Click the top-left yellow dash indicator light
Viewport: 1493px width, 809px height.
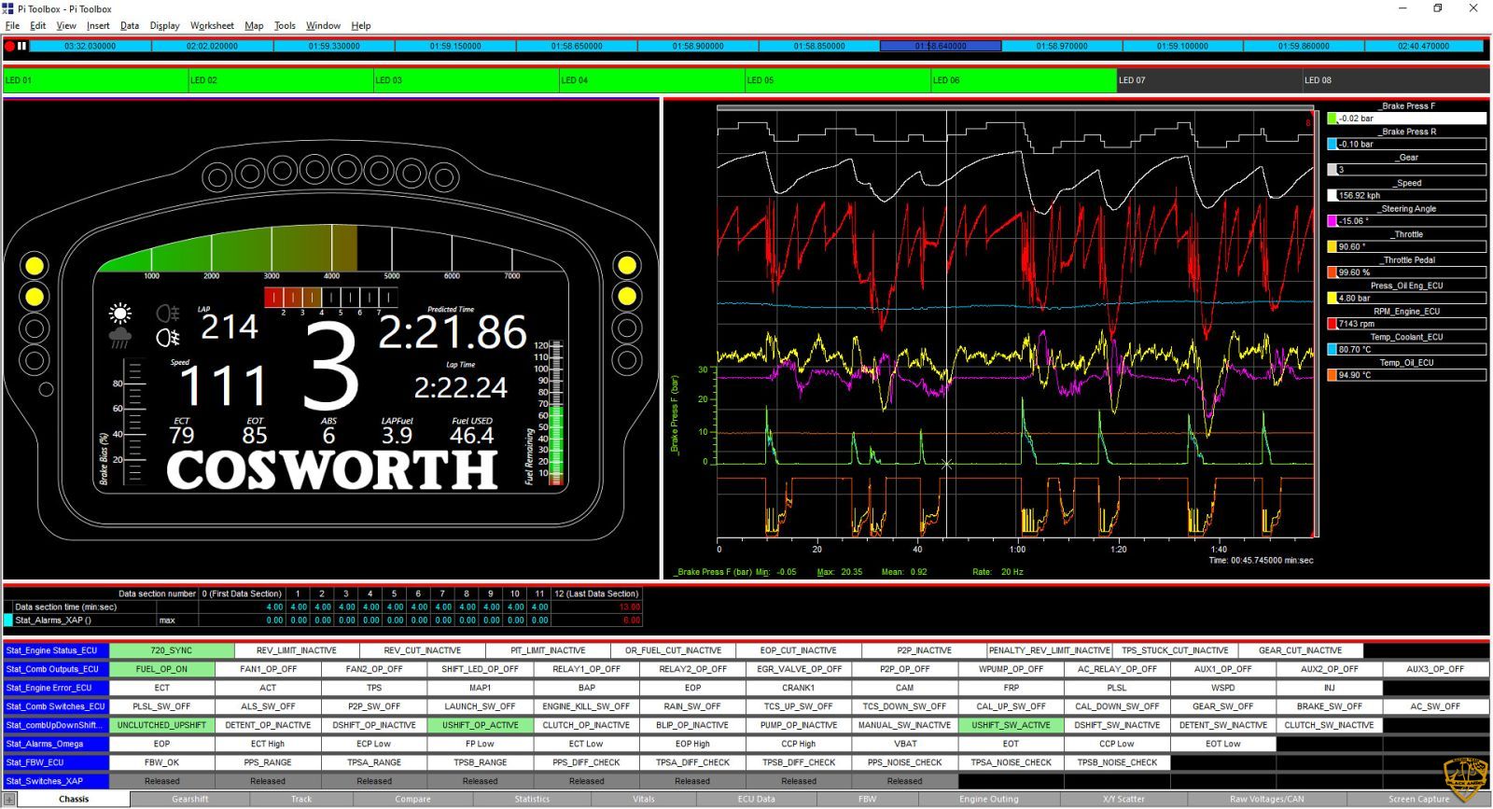coord(35,266)
